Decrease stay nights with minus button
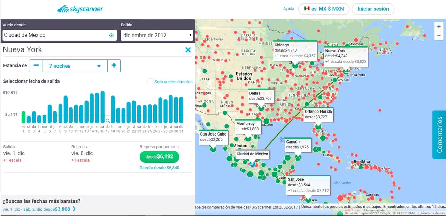Image resolution: width=446 pixels, height=216 pixels. coord(36,66)
